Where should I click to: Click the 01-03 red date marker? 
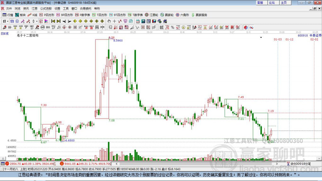(278, 39)
